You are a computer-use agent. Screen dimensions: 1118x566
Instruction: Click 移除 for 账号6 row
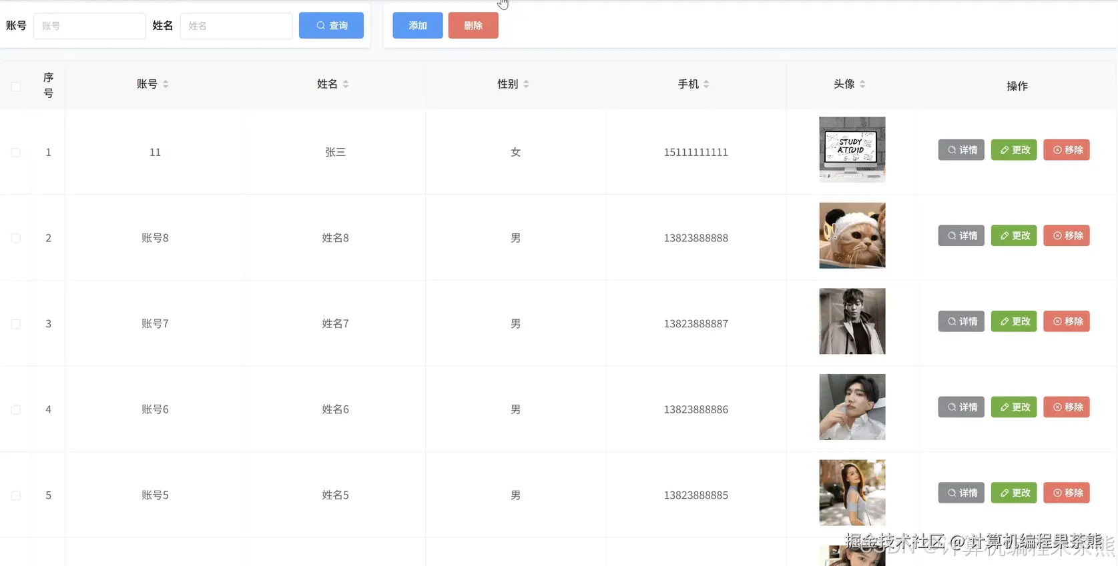1067,407
